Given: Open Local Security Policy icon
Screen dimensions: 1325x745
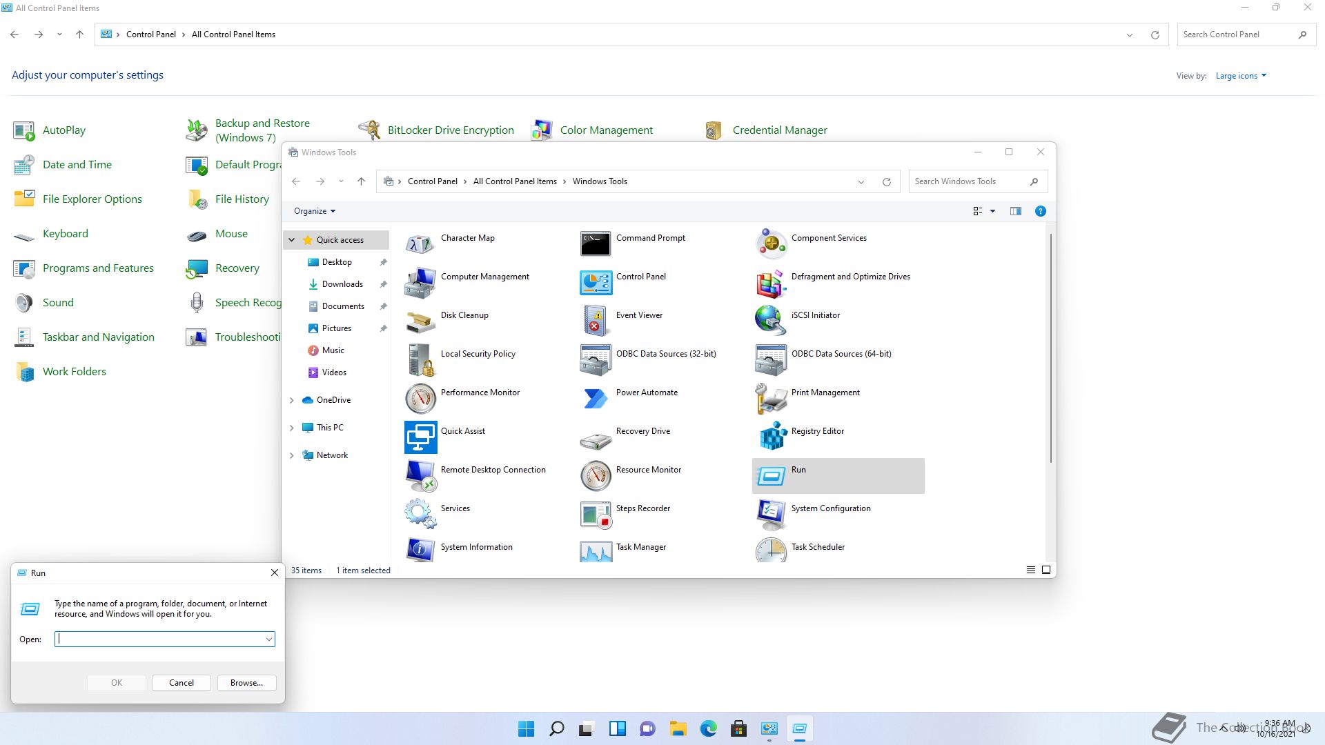Looking at the screenshot, I should [420, 359].
